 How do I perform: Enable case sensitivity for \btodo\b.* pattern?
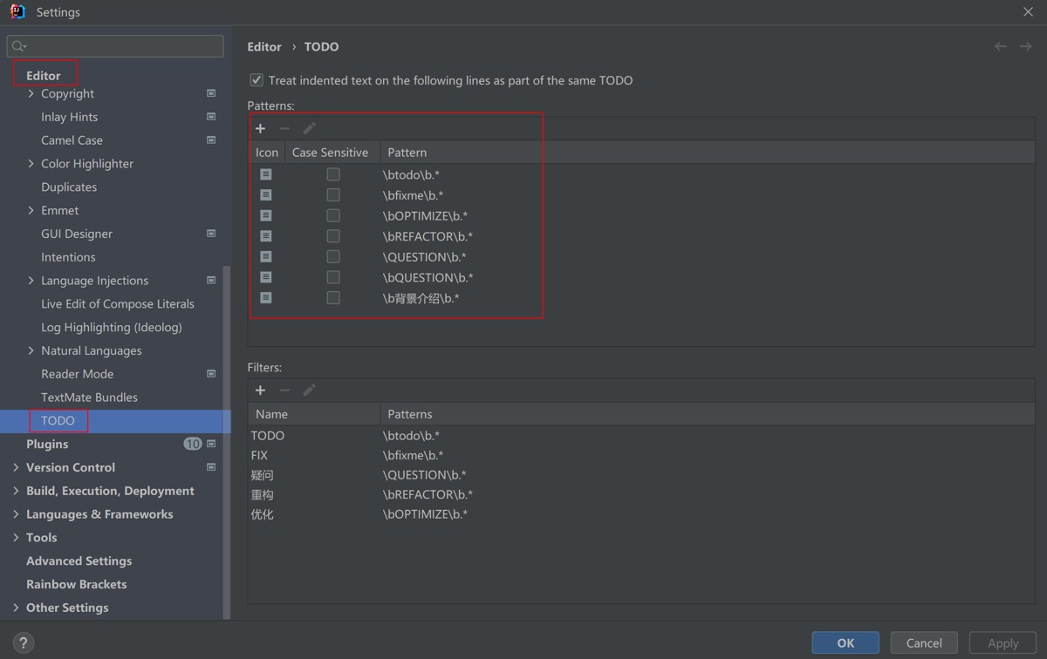[x=333, y=174]
